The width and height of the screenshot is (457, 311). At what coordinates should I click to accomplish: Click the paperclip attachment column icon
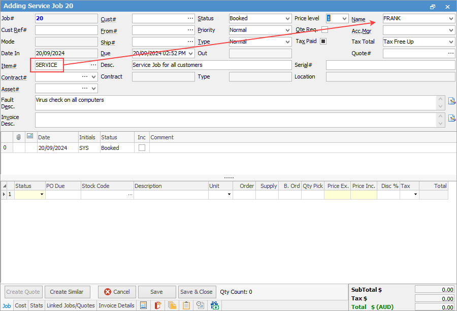click(19, 137)
